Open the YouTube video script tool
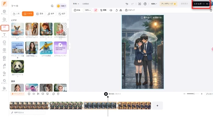 [60, 48]
